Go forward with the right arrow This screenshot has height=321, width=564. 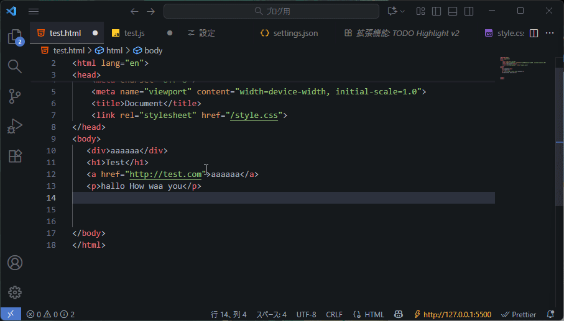[x=150, y=12]
